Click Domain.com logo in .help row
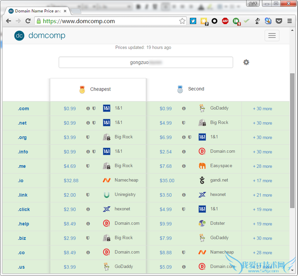The width and height of the screenshot is (298, 276). [x=107, y=223]
